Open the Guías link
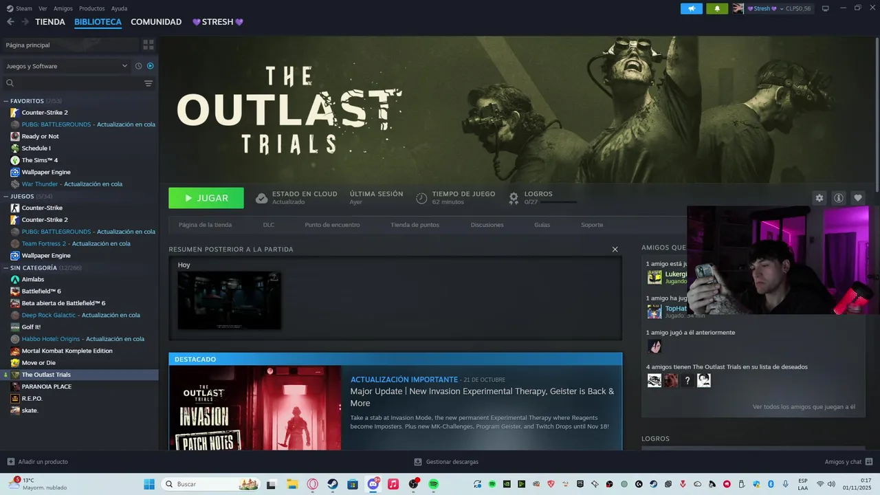 (542, 225)
